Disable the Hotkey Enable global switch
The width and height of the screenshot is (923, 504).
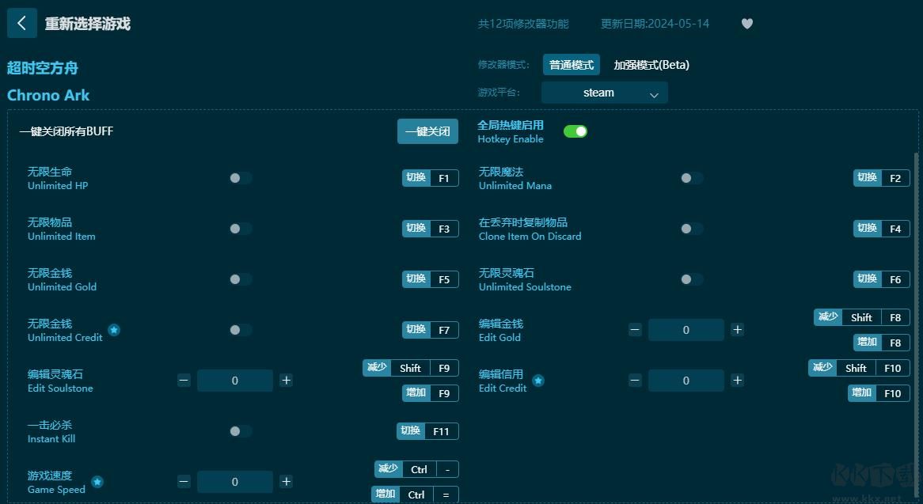[x=575, y=131]
